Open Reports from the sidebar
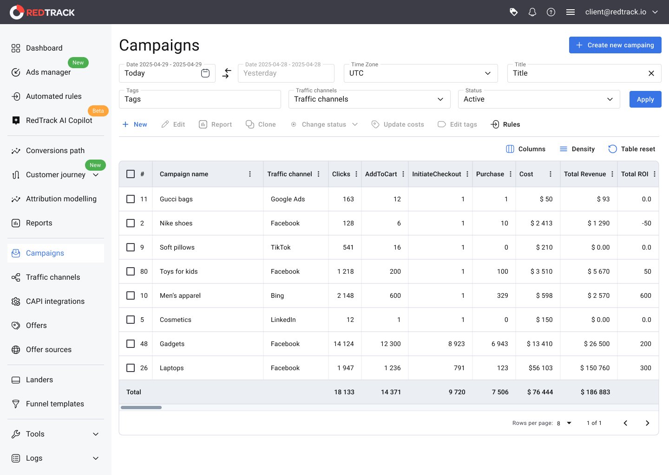669x475 pixels. tap(39, 223)
